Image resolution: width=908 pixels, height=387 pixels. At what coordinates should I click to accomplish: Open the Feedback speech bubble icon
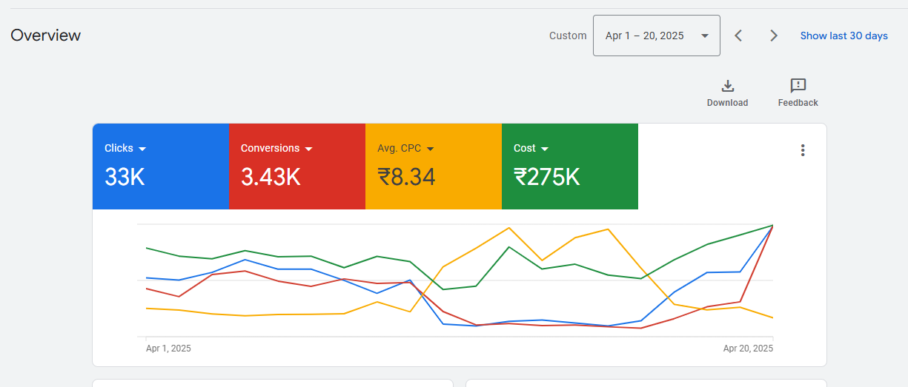tap(798, 86)
